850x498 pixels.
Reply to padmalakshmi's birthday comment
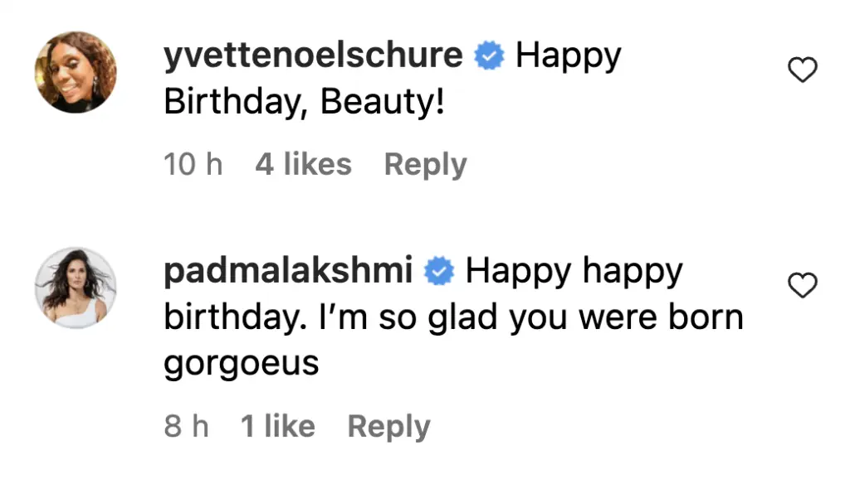(x=388, y=426)
